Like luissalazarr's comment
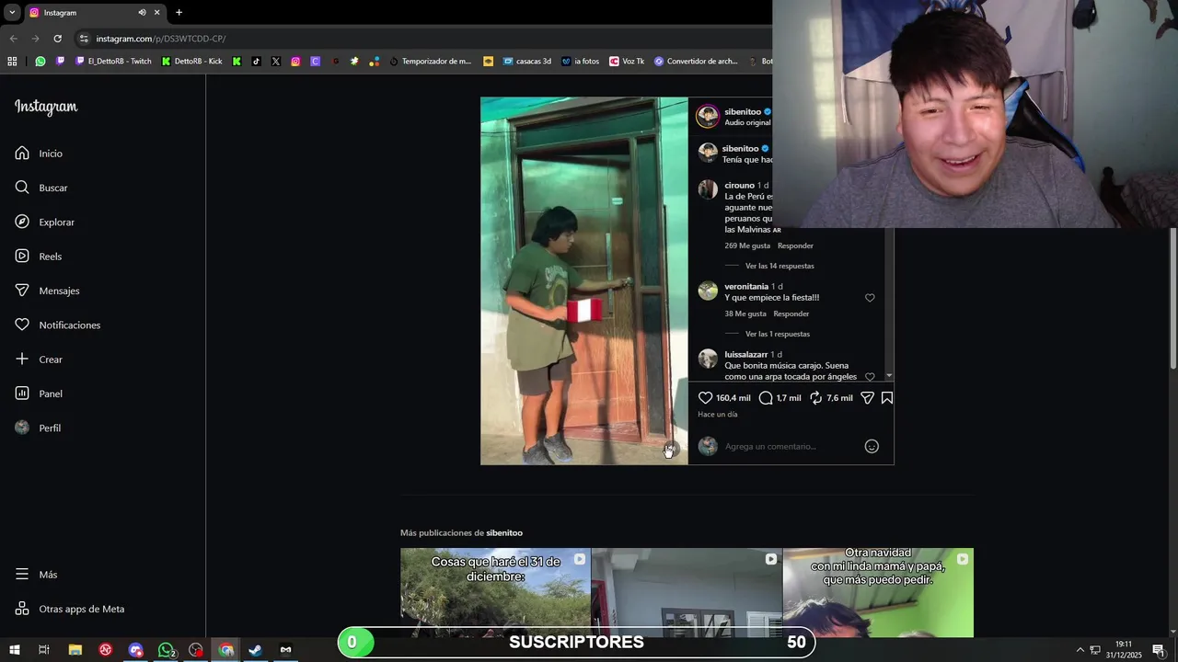Screen dimensions: 1178x662 870,376
